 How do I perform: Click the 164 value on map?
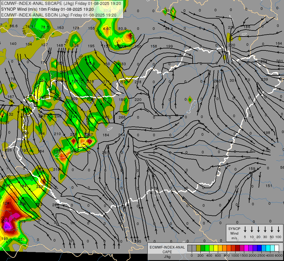[x=279, y=43]
